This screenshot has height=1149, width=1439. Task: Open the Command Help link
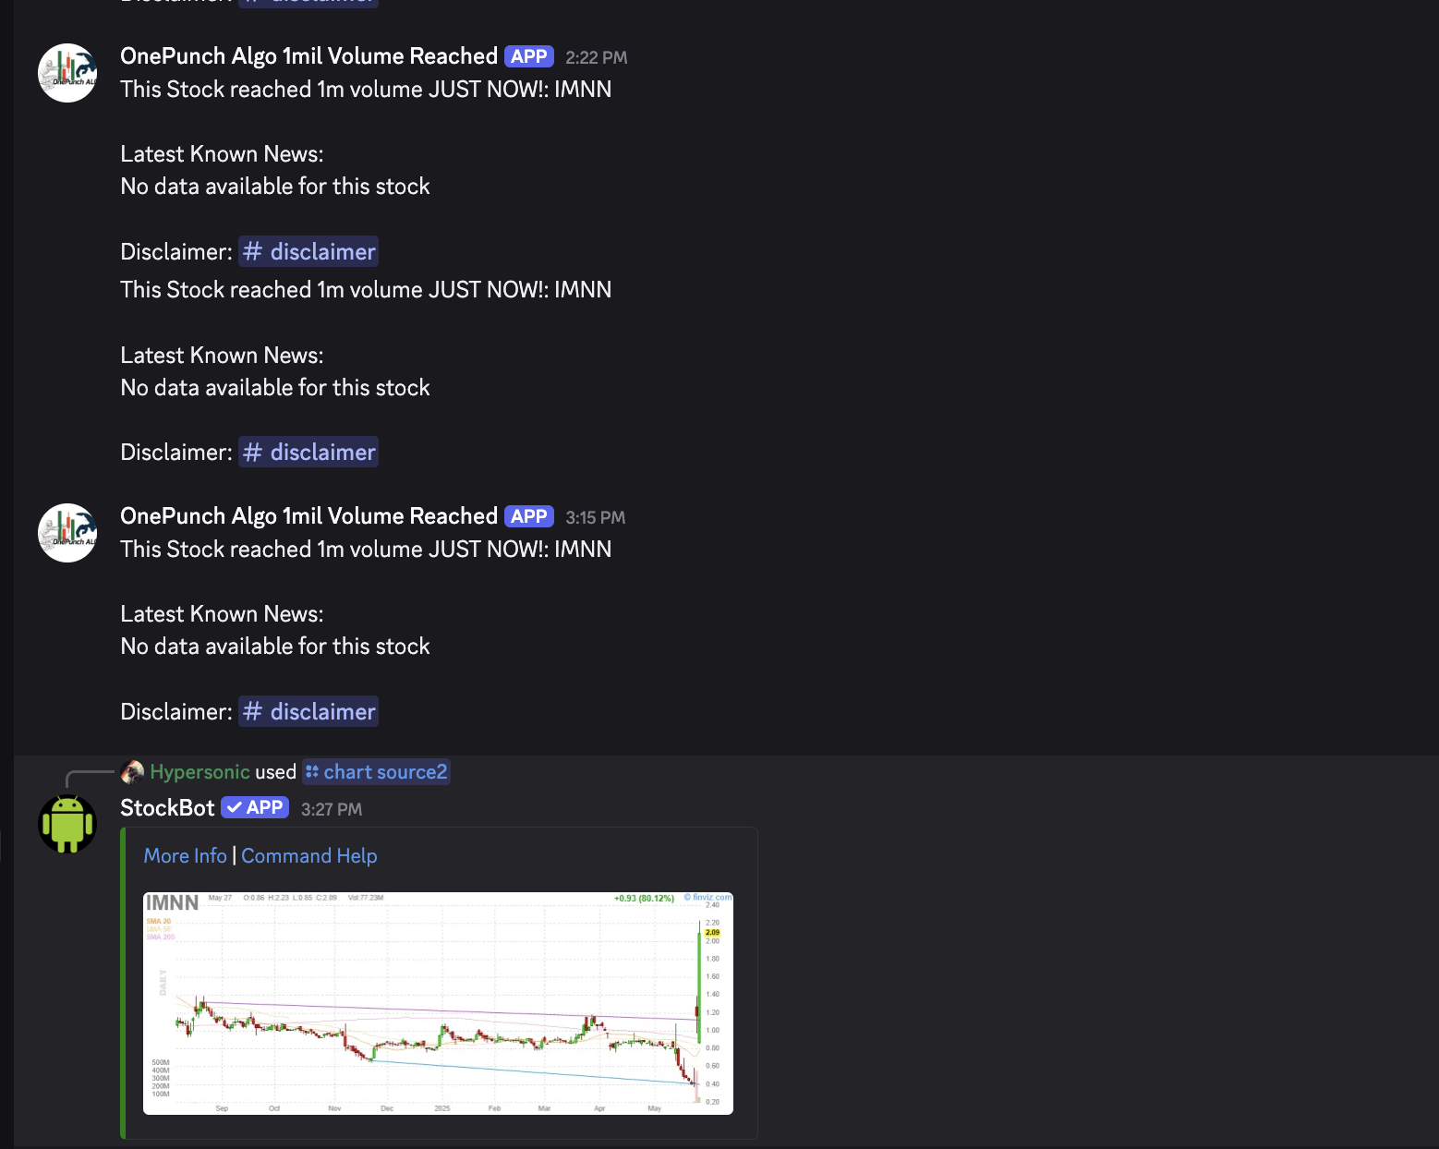click(309, 856)
